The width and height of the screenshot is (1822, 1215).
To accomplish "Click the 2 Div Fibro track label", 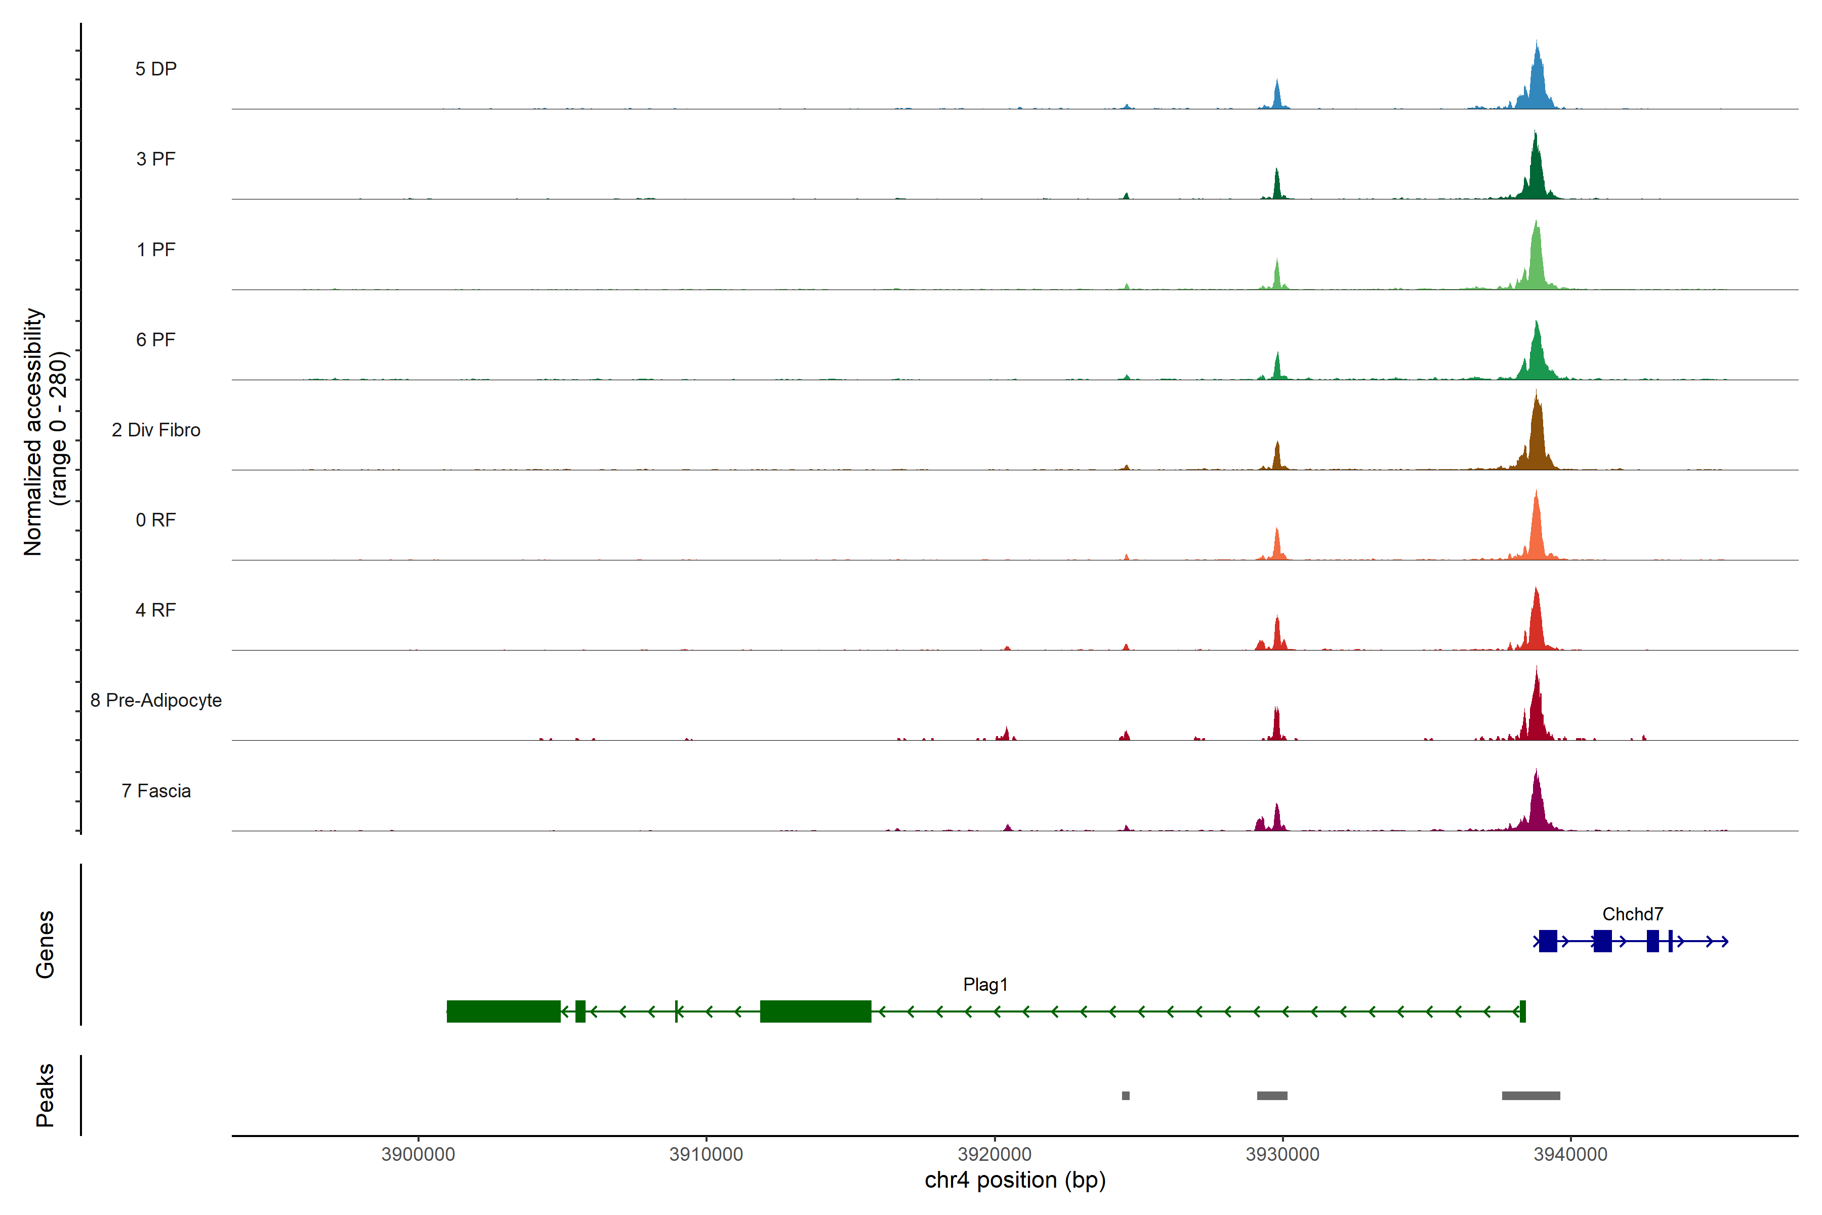I will point(156,429).
